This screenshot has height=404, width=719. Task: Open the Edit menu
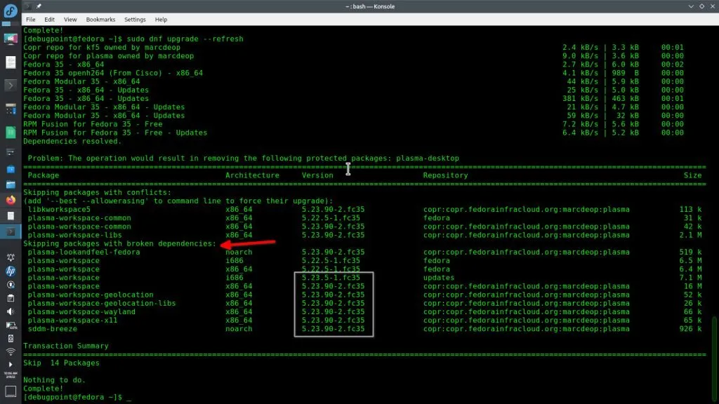(x=49, y=20)
